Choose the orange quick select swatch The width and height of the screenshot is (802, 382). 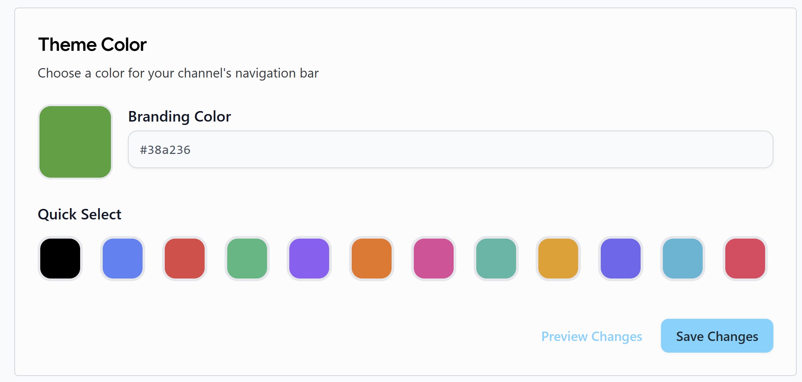pyautogui.click(x=372, y=259)
